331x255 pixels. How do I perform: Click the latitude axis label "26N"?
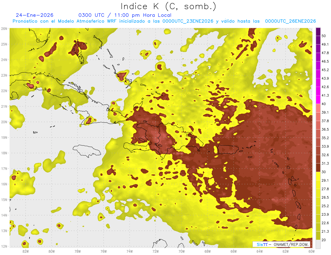(4, 29)
